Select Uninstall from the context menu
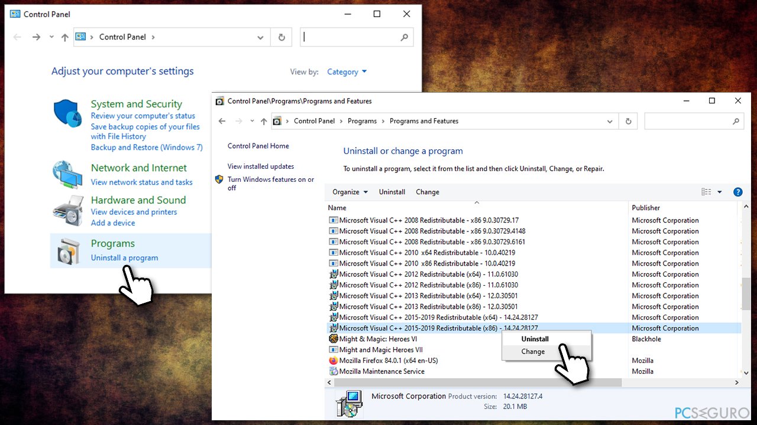757x425 pixels. tap(535, 338)
